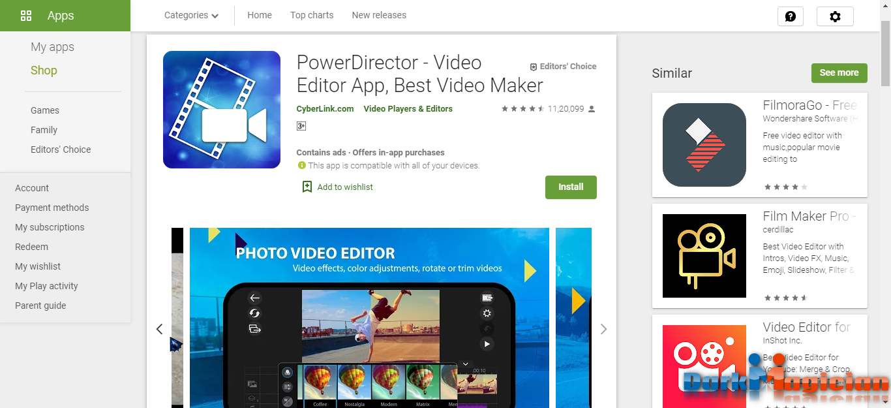891x408 pixels.
Task: Select My apps in sidebar
Action: click(52, 47)
